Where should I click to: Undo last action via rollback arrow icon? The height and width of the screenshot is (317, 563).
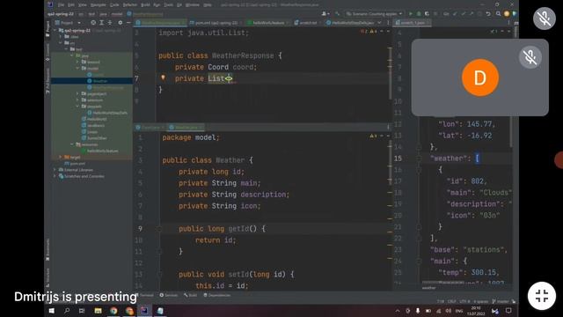tap(488, 14)
